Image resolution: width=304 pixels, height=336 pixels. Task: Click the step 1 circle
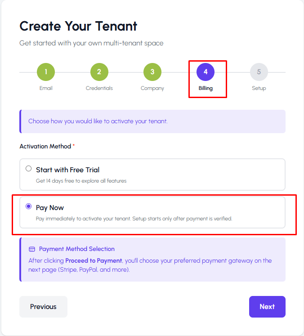[46, 72]
